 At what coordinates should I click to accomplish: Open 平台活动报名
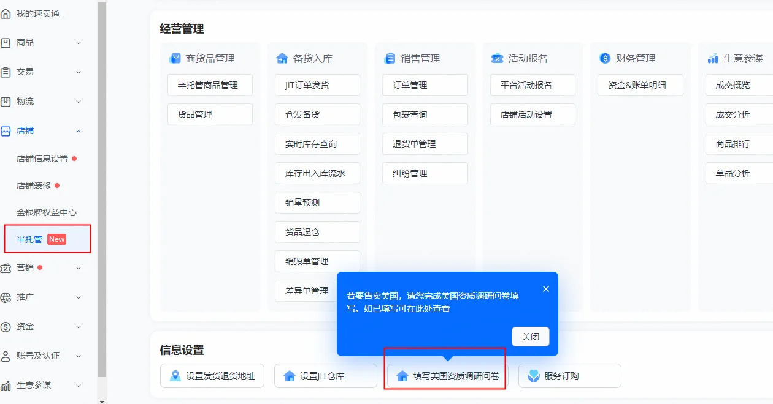533,85
